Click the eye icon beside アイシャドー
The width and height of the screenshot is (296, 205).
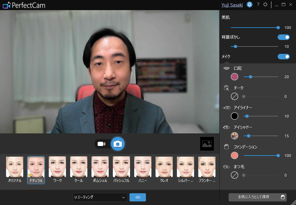coord(226,127)
